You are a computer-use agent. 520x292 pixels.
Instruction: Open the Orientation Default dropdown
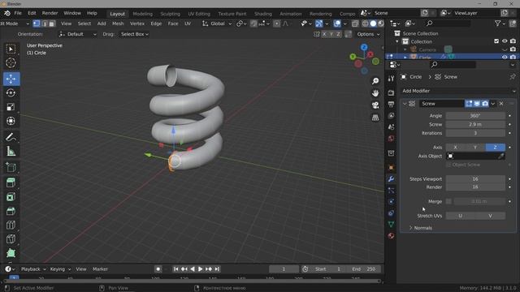[78, 34]
